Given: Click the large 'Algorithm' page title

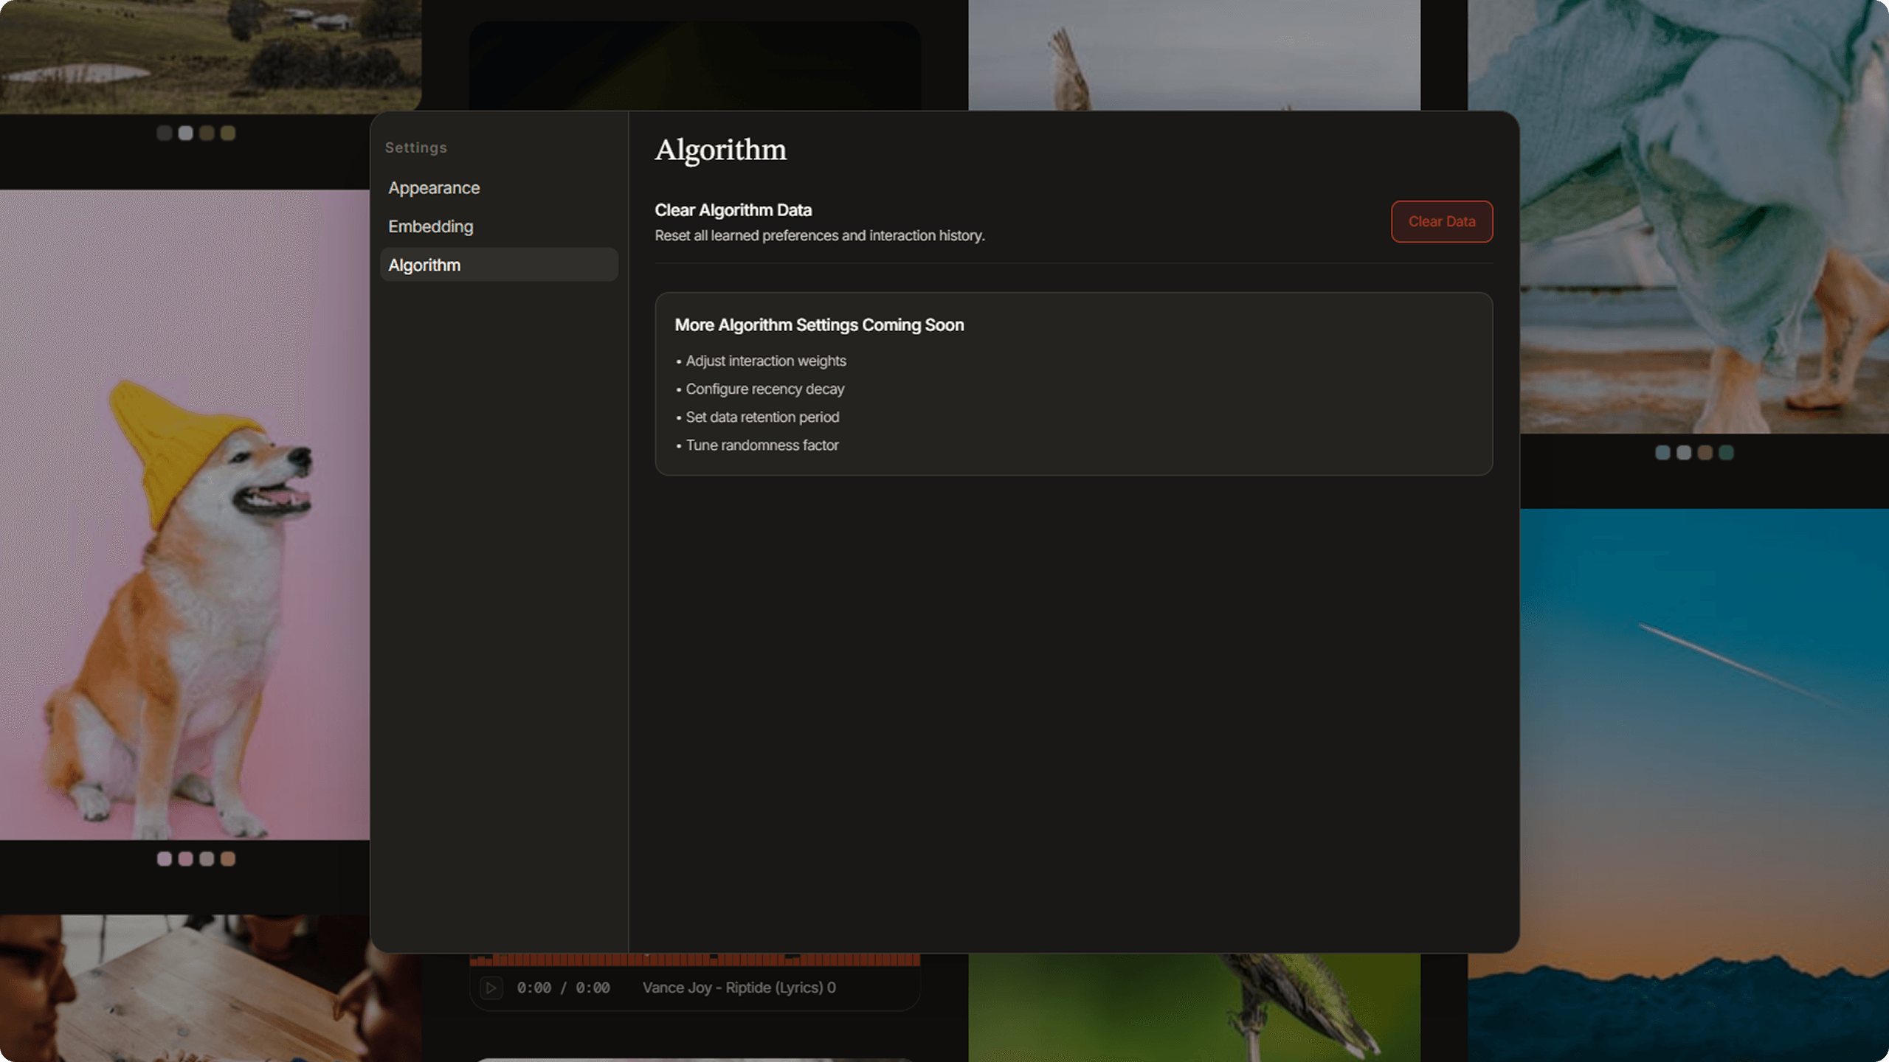Looking at the screenshot, I should (720, 150).
